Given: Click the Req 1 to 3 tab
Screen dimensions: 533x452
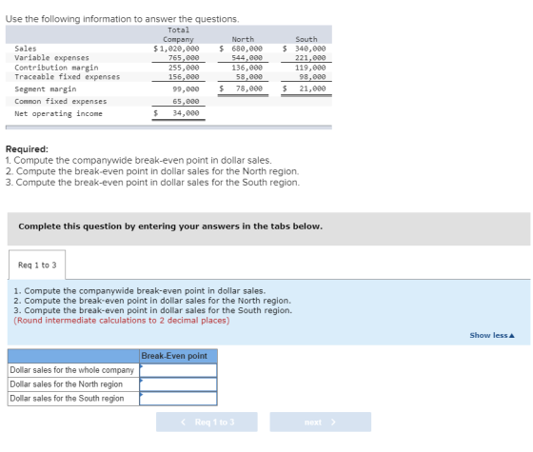Looking at the screenshot, I should point(37,265).
